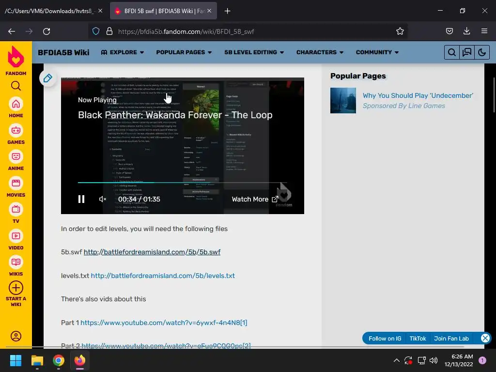Open the Part 2 YouTube link
496x372 pixels.
pos(166,345)
